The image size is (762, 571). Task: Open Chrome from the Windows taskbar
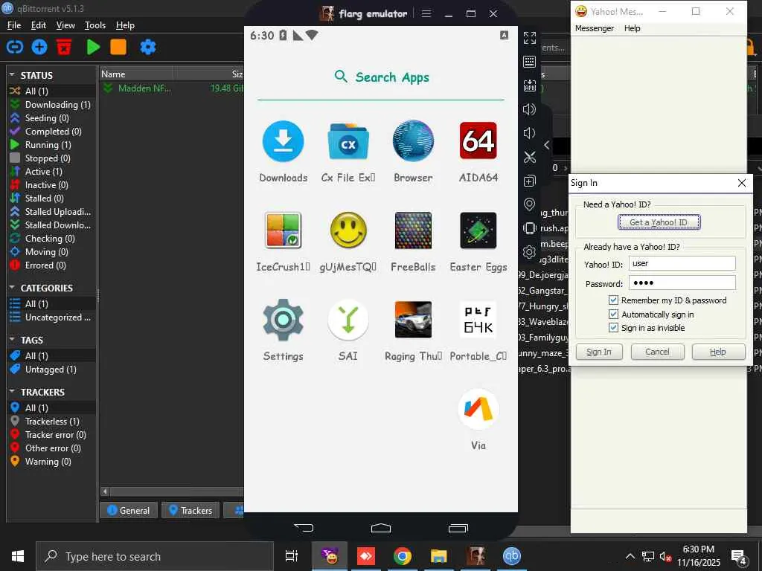point(403,556)
